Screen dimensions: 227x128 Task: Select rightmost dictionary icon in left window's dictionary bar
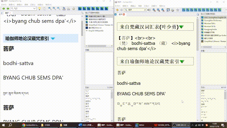(106, 9)
